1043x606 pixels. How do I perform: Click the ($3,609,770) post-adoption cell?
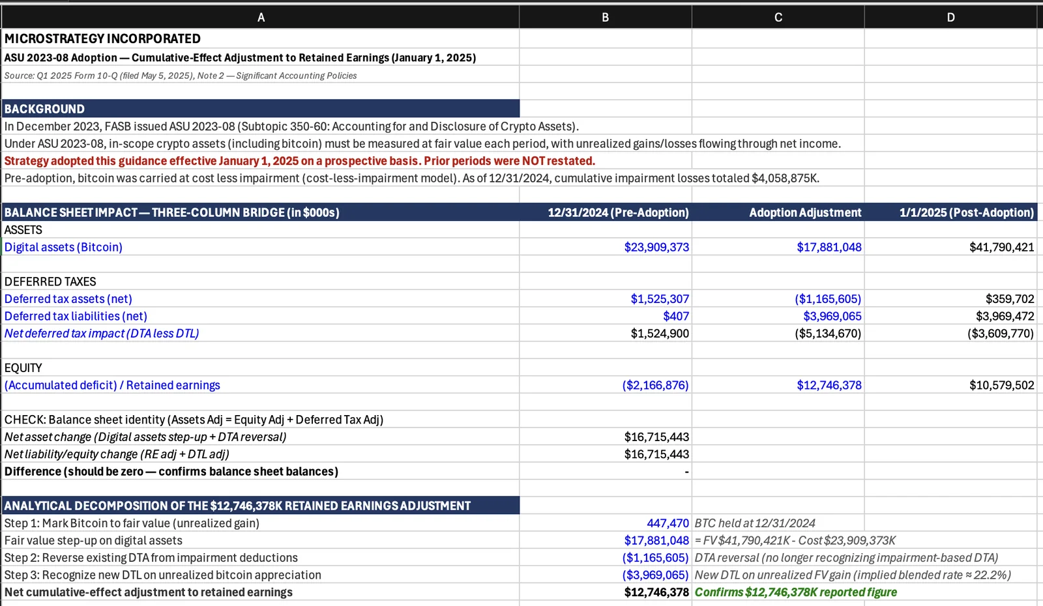(x=950, y=333)
